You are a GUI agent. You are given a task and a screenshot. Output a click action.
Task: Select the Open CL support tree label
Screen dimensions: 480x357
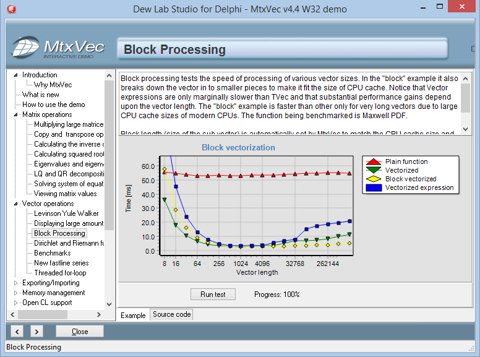click(x=47, y=303)
